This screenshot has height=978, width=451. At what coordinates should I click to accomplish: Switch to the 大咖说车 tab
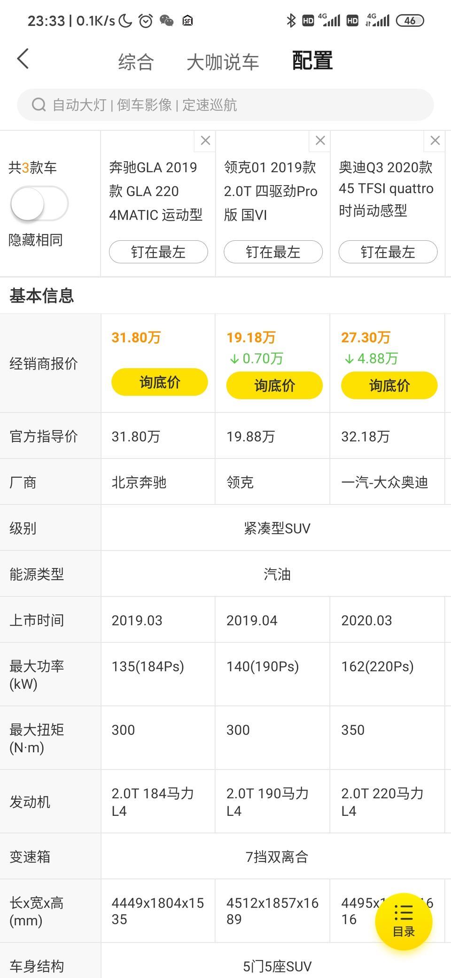click(223, 62)
